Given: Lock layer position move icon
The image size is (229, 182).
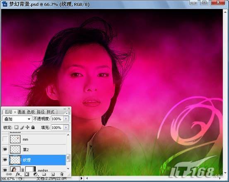Looking at the screenshot, I should 27,127.
